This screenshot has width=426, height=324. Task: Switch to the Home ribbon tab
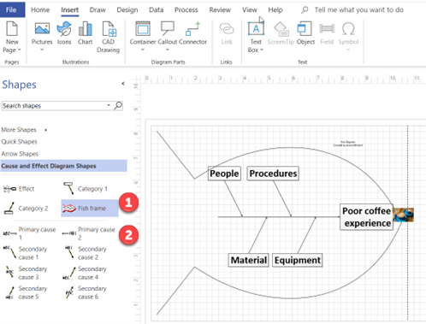point(40,9)
